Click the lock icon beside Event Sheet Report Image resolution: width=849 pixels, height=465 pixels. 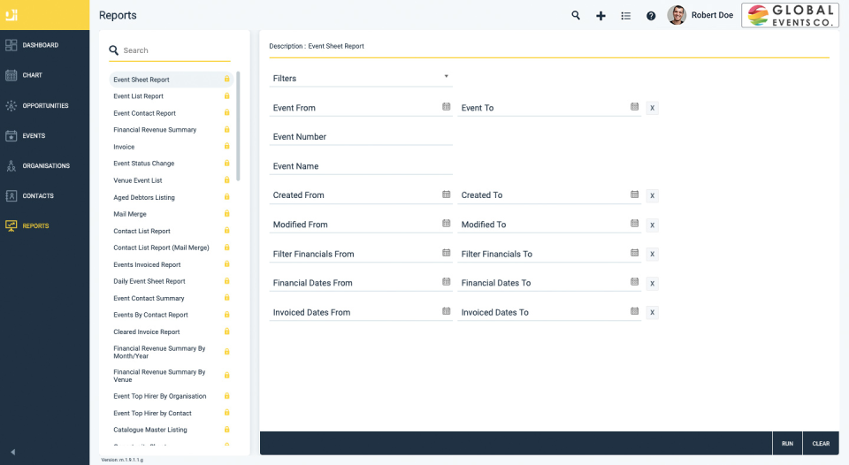[x=227, y=79]
